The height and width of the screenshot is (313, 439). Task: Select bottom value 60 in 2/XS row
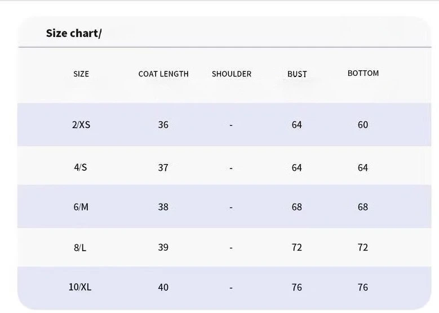point(363,125)
